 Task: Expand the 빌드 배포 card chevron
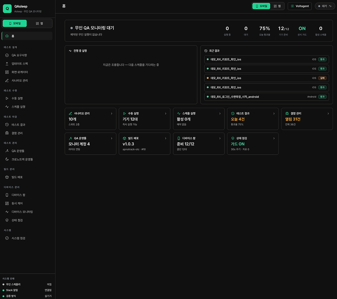pos(166,138)
